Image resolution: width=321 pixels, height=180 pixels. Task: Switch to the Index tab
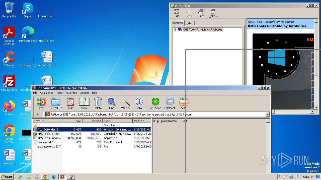(189, 23)
